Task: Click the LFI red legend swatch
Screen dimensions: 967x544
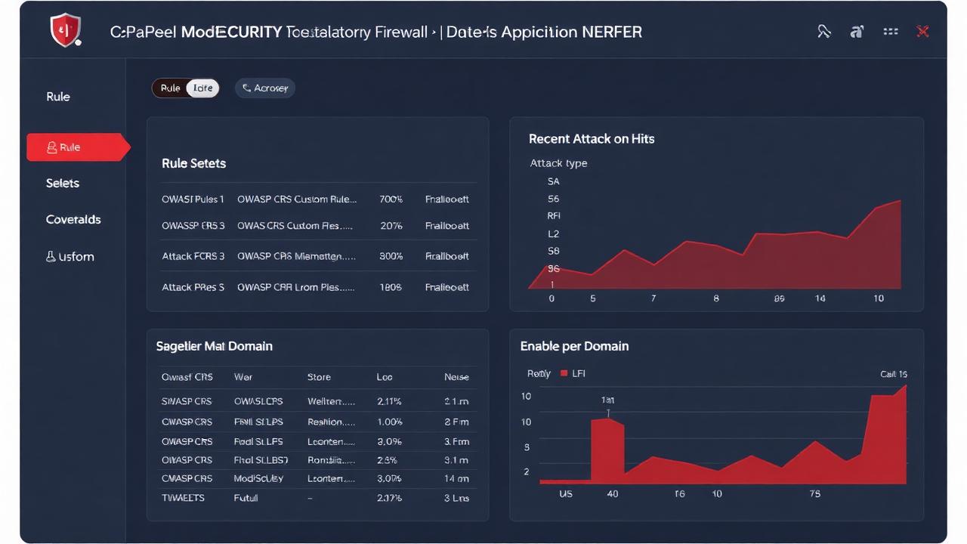Action: point(564,373)
